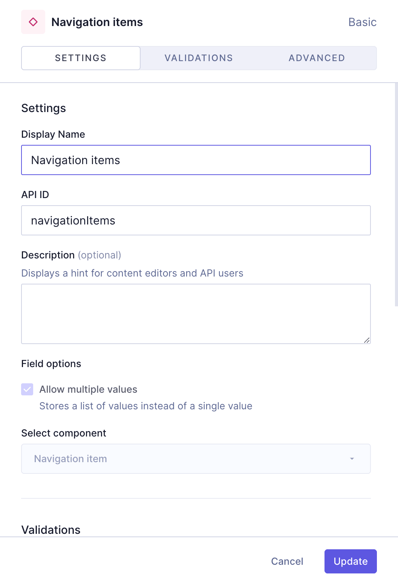Image resolution: width=398 pixels, height=584 pixels.
Task: Switch to the ADVANCED tab
Action: pyautogui.click(x=317, y=58)
